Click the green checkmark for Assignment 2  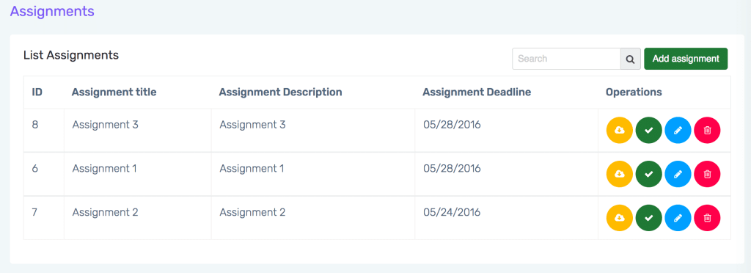[649, 219]
